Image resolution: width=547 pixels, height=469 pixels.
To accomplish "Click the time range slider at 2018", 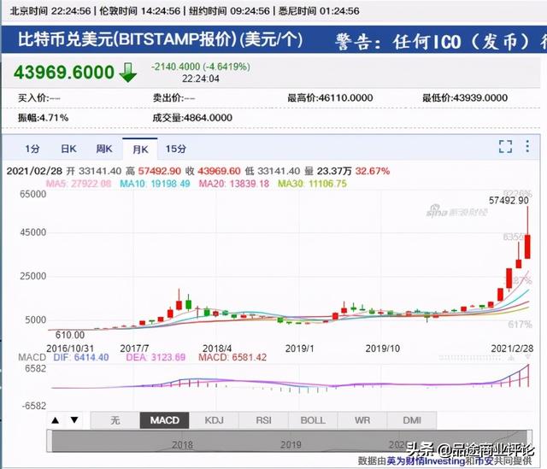I will point(182,444).
